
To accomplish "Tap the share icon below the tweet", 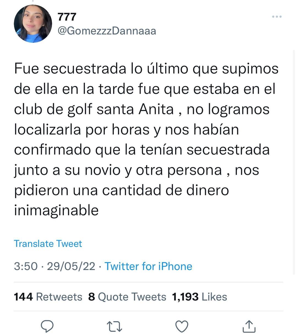I will [x=249, y=326].
